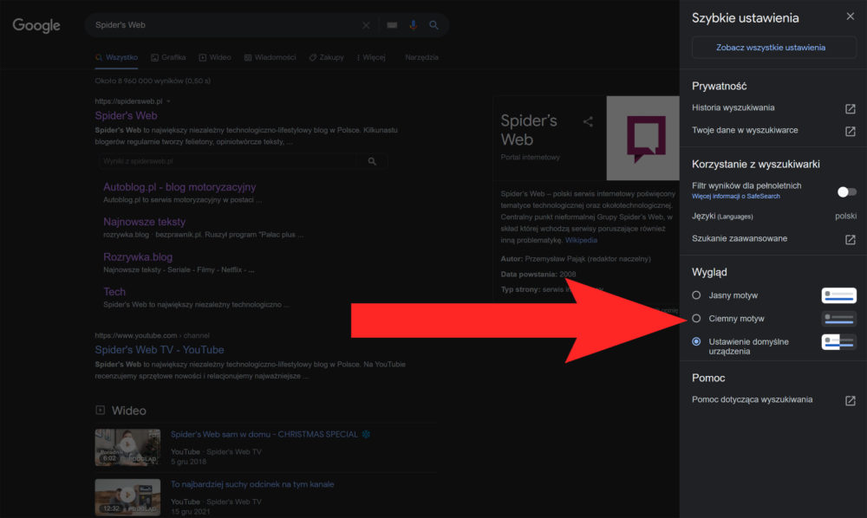Click the Twoje dane w wyszukiwarce label
Image resolution: width=867 pixels, height=518 pixels.
click(x=744, y=130)
